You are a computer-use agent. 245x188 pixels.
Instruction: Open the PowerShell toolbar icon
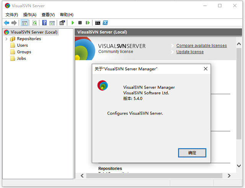coord(105,23)
